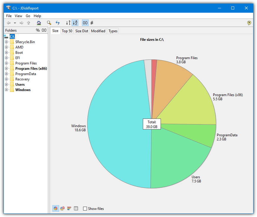Expand the EFI folder node
Screen dimensions: 257x217
(x=7, y=58)
